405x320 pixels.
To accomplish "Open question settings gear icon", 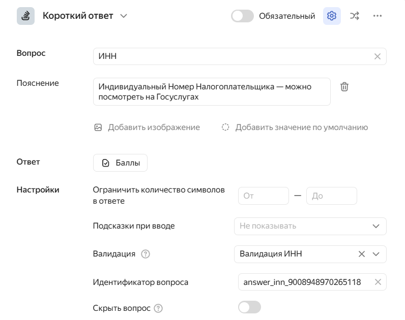I will click(x=332, y=16).
